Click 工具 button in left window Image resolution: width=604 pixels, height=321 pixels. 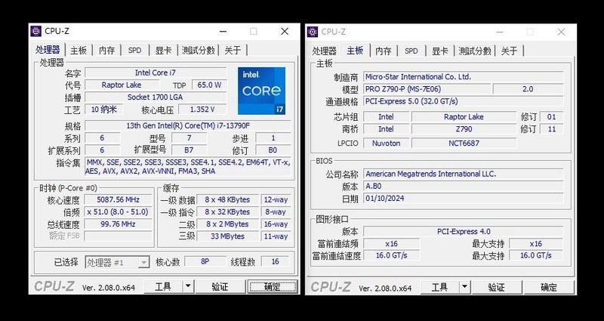click(163, 287)
